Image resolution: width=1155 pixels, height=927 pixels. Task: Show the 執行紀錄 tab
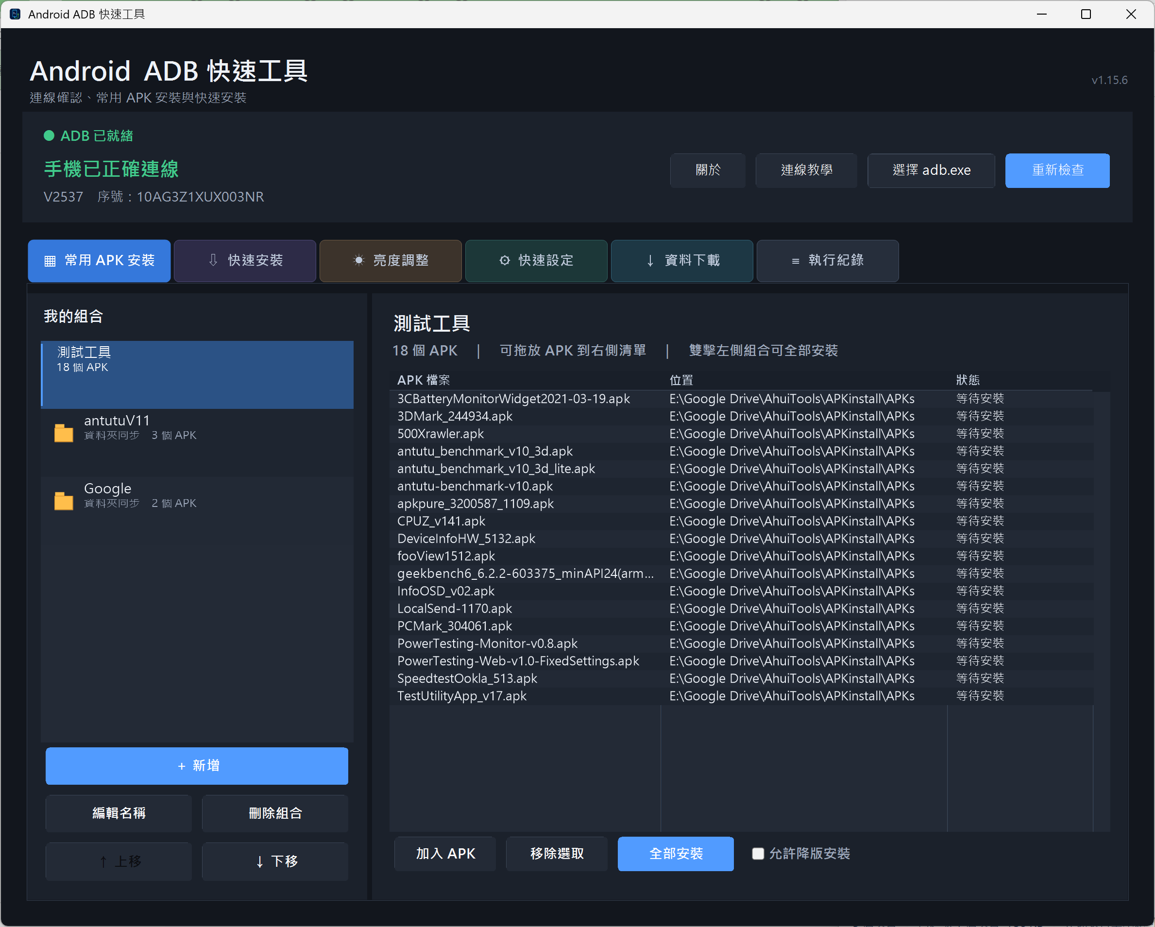click(828, 261)
